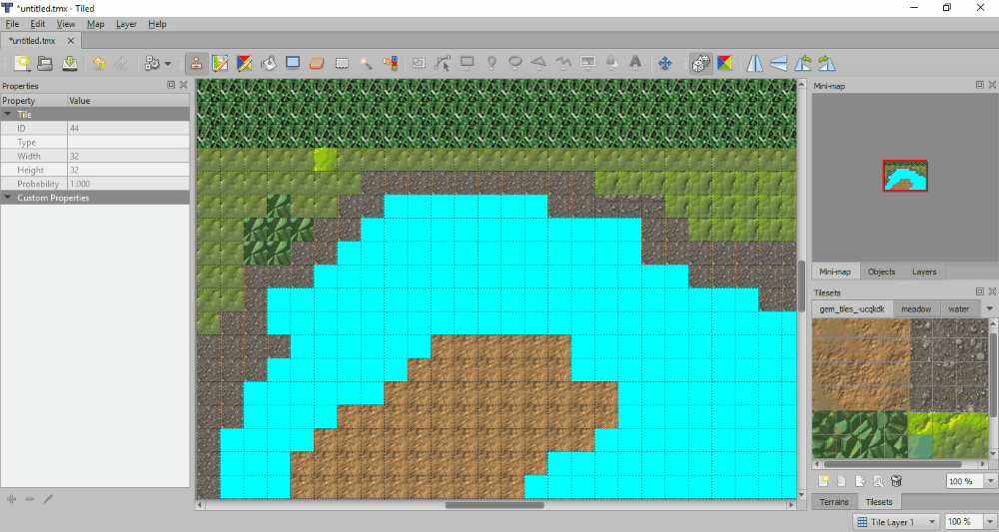Click the Edit Tileset icon
The image size is (999, 532).
pyautogui.click(x=878, y=481)
